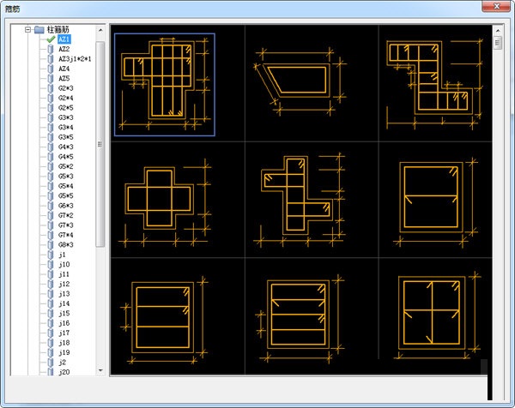Viewport: 515px width, 408px height.
Task: Click the icon next to the j10 entry
Action: pos(51,265)
